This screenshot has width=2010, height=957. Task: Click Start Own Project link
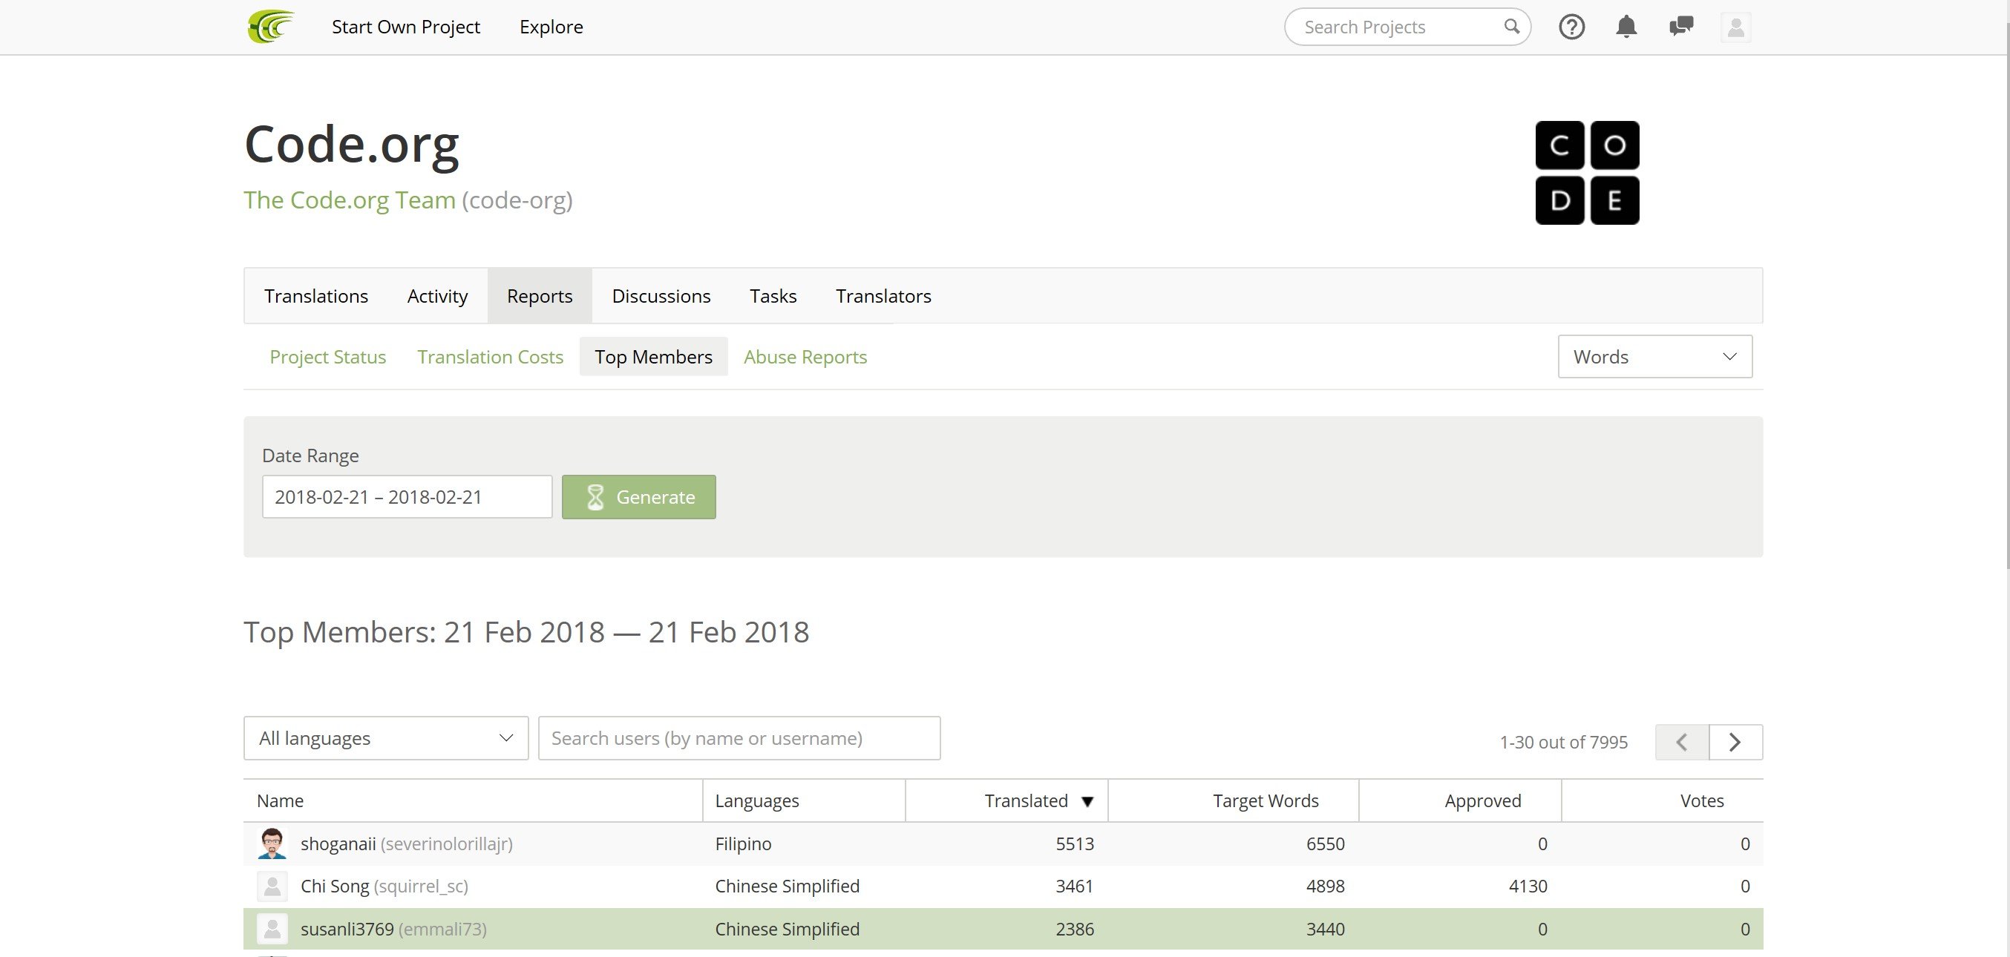(406, 27)
